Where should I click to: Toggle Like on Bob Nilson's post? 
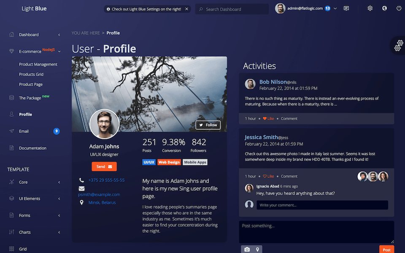269,118
